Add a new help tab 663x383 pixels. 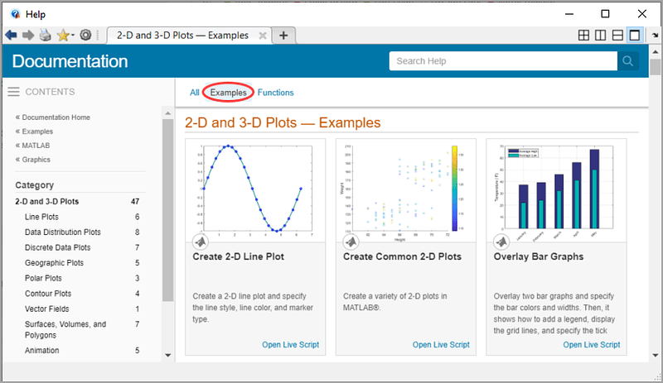tap(283, 36)
